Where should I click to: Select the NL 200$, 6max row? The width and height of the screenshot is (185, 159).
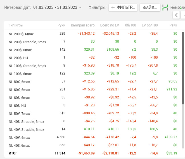tap(93, 50)
